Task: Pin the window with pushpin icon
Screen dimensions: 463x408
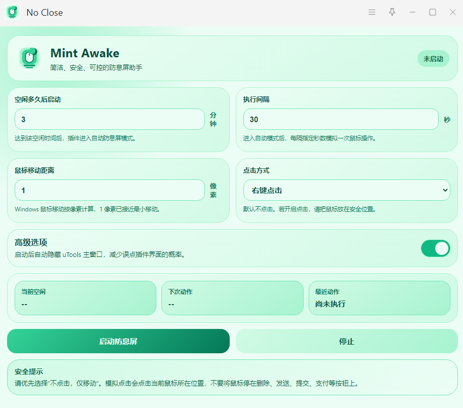Action: (x=392, y=13)
